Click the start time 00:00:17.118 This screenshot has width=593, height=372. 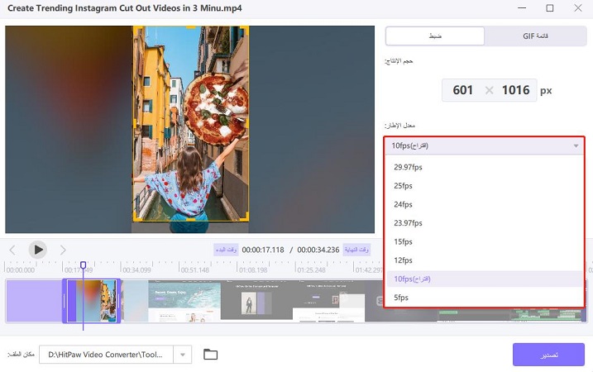coord(263,250)
